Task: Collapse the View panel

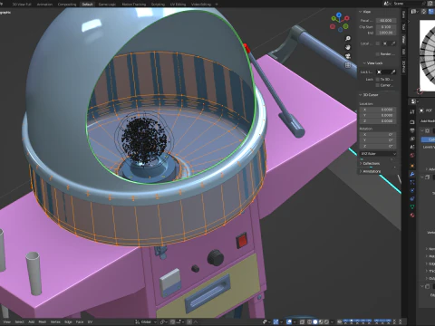Action: click(x=361, y=12)
